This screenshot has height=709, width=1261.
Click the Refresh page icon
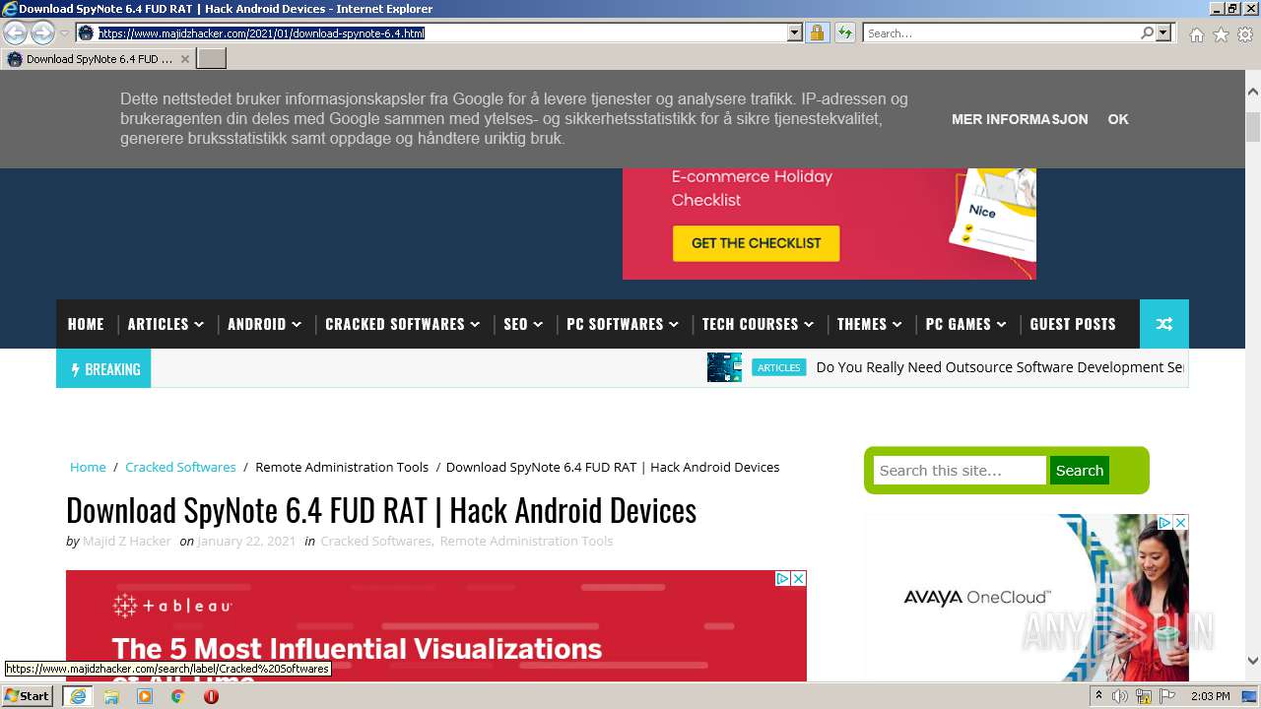[x=844, y=32]
